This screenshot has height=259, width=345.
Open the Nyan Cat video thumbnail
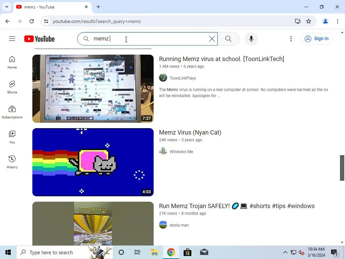[93, 162]
